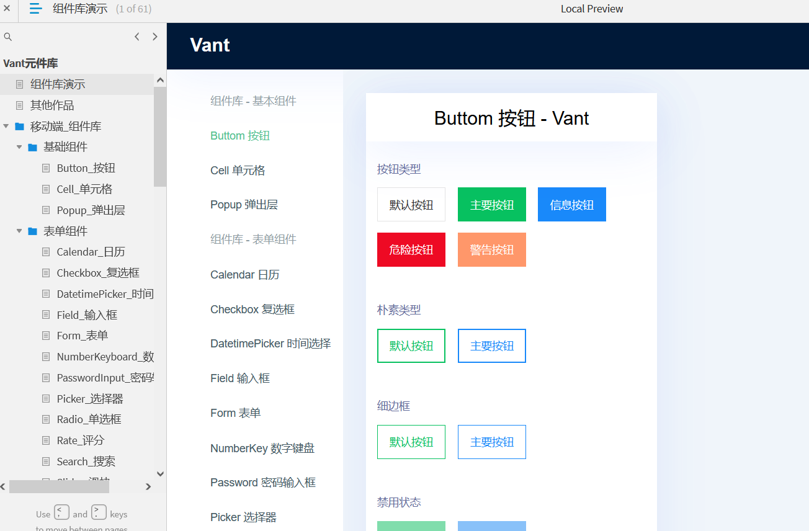
Task: Select Form 表单 in preview menu
Action: point(236,413)
